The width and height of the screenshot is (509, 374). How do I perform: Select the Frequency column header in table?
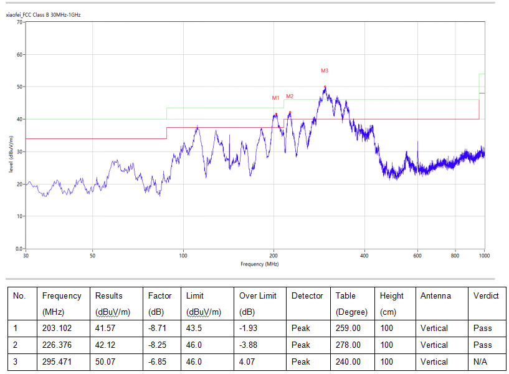(x=62, y=295)
